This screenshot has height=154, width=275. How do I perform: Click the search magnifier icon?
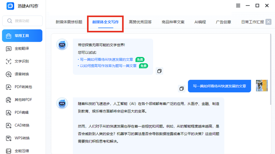10,21
